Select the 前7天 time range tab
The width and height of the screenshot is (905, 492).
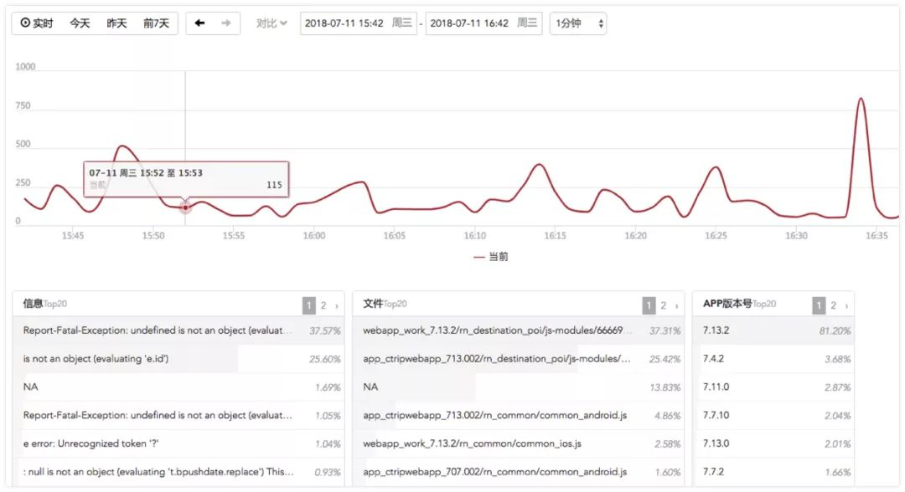click(157, 23)
